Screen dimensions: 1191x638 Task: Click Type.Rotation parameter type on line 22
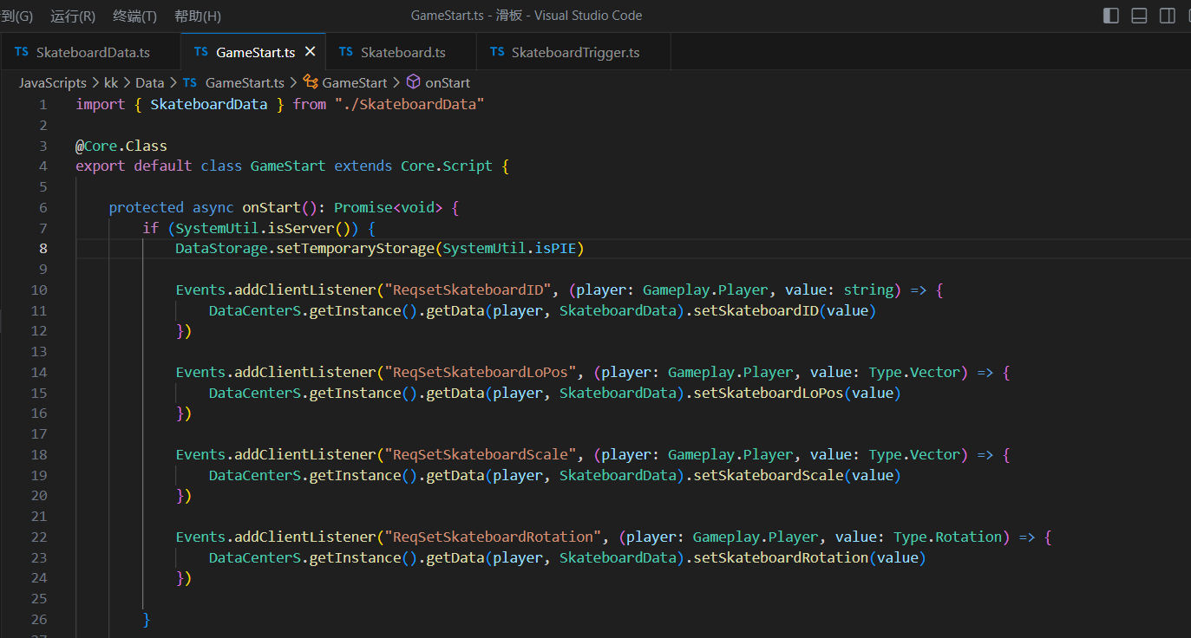[947, 537]
